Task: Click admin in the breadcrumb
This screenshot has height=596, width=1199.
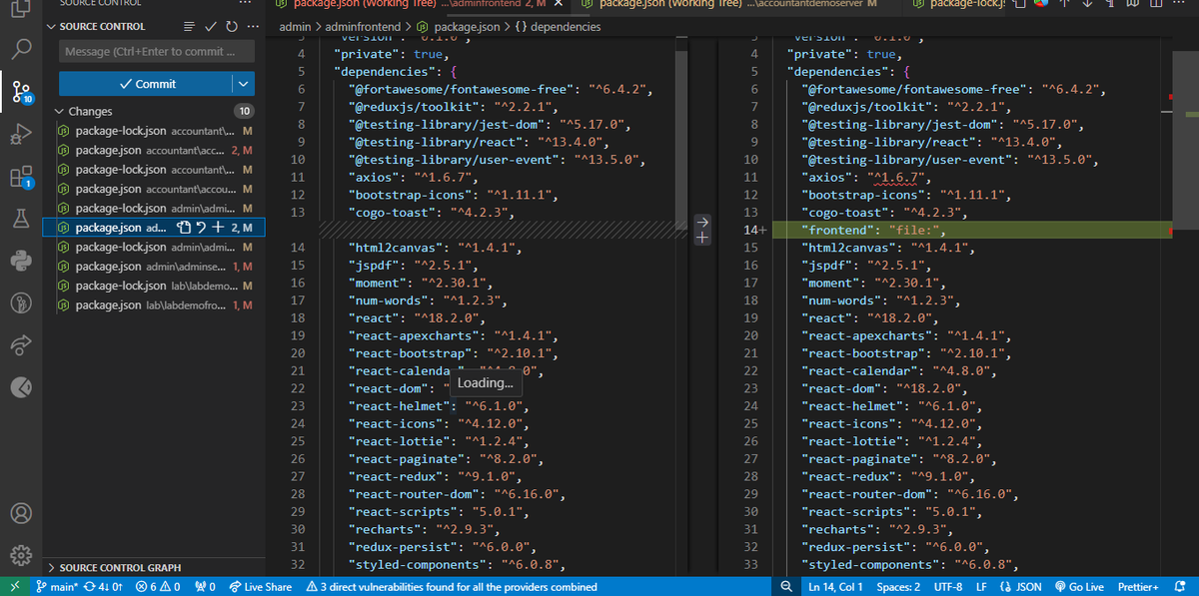Action: [x=296, y=26]
